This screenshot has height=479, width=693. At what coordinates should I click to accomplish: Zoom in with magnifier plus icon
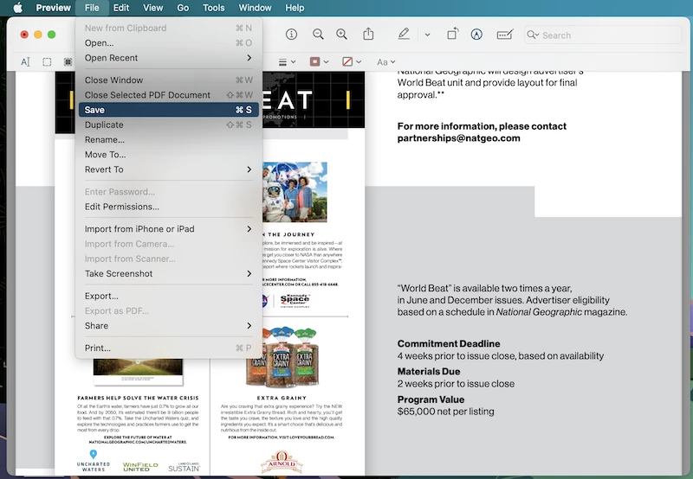coord(341,35)
